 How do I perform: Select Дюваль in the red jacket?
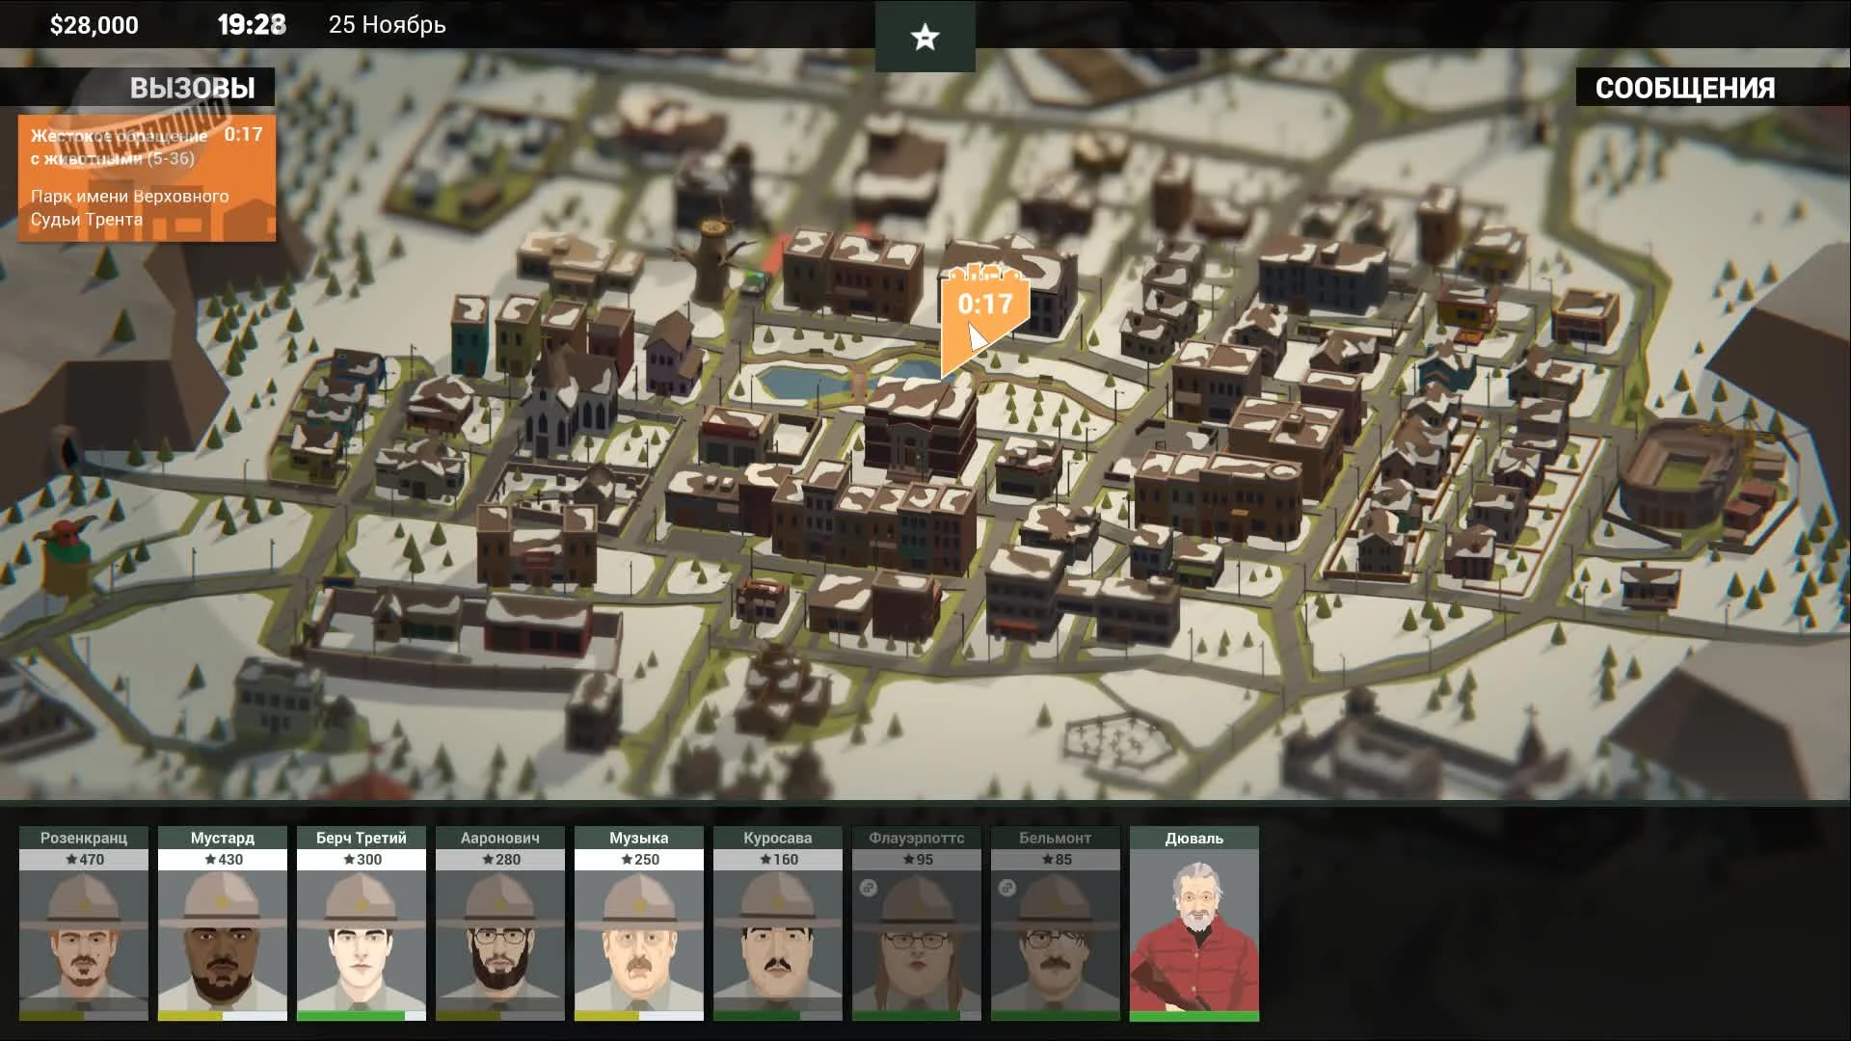click(1194, 930)
